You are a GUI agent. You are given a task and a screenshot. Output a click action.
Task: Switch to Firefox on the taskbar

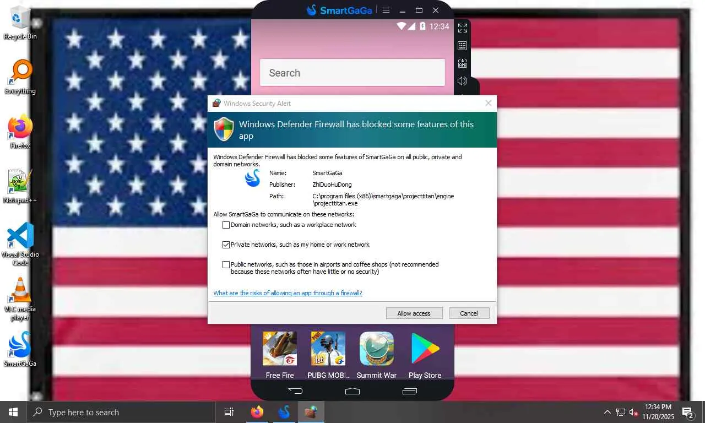257,412
